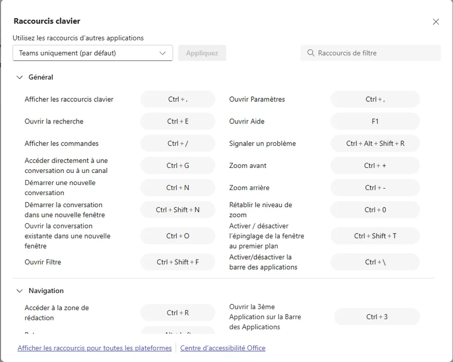Image resolution: width=453 pixels, height=362 pixels.
Task: Click the Ctrl + G shortcut pill
Action: 178,165
